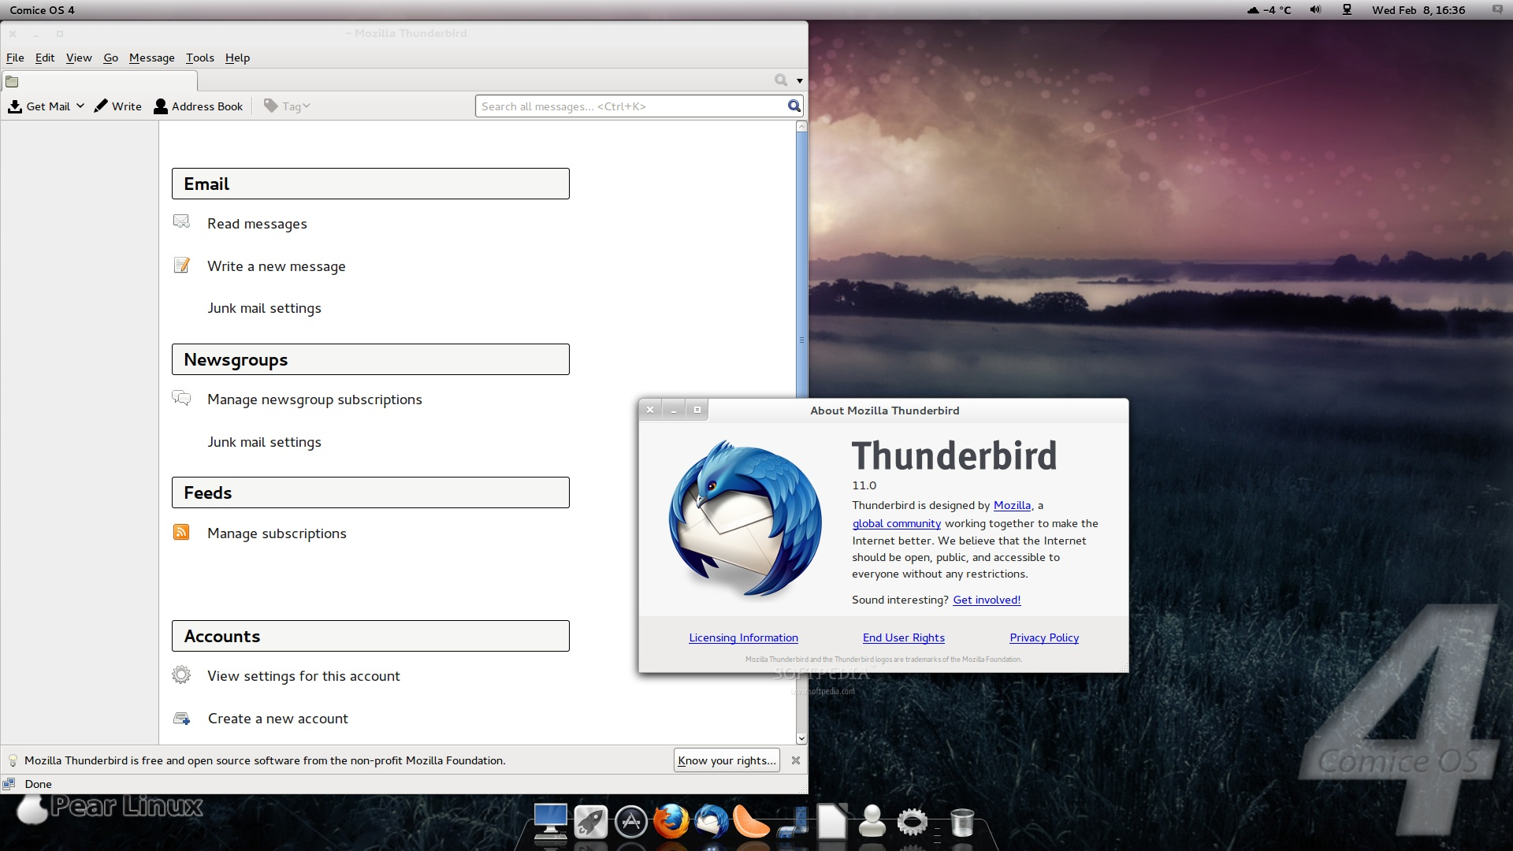Click the volume icon in the top panel
Image resolution: width=1513 pixels, height=851 pixels.
coord(1315,9)
